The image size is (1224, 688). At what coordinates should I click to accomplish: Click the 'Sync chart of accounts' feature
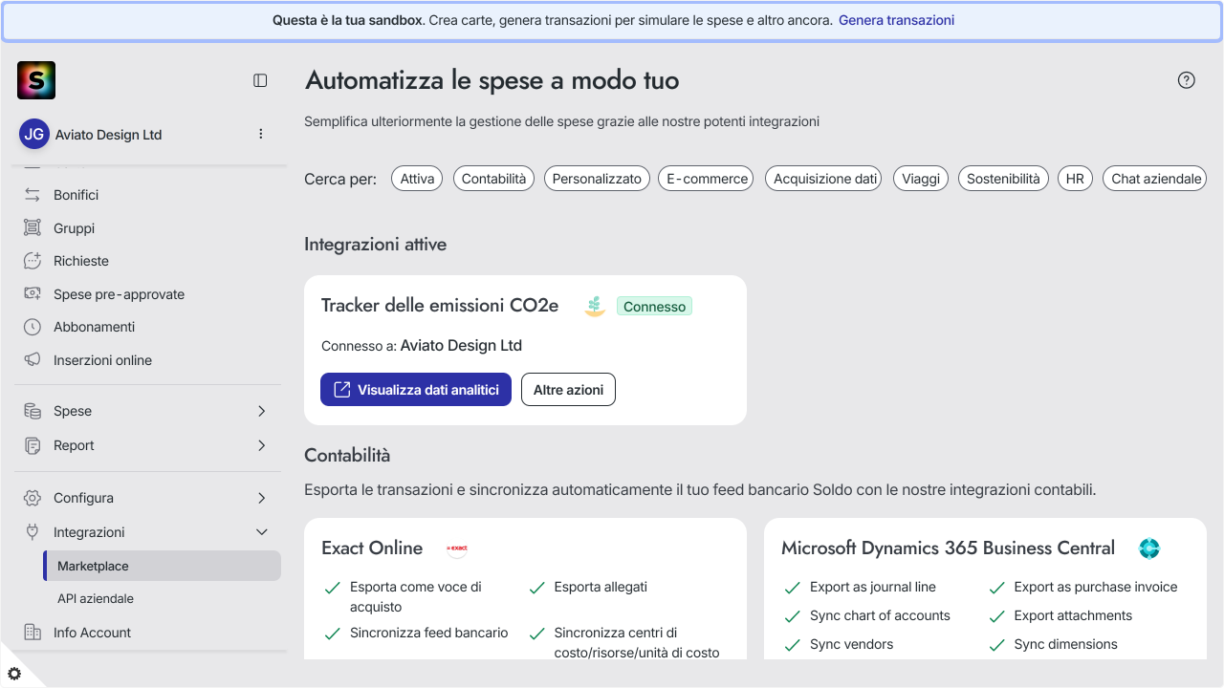point(880,615)
